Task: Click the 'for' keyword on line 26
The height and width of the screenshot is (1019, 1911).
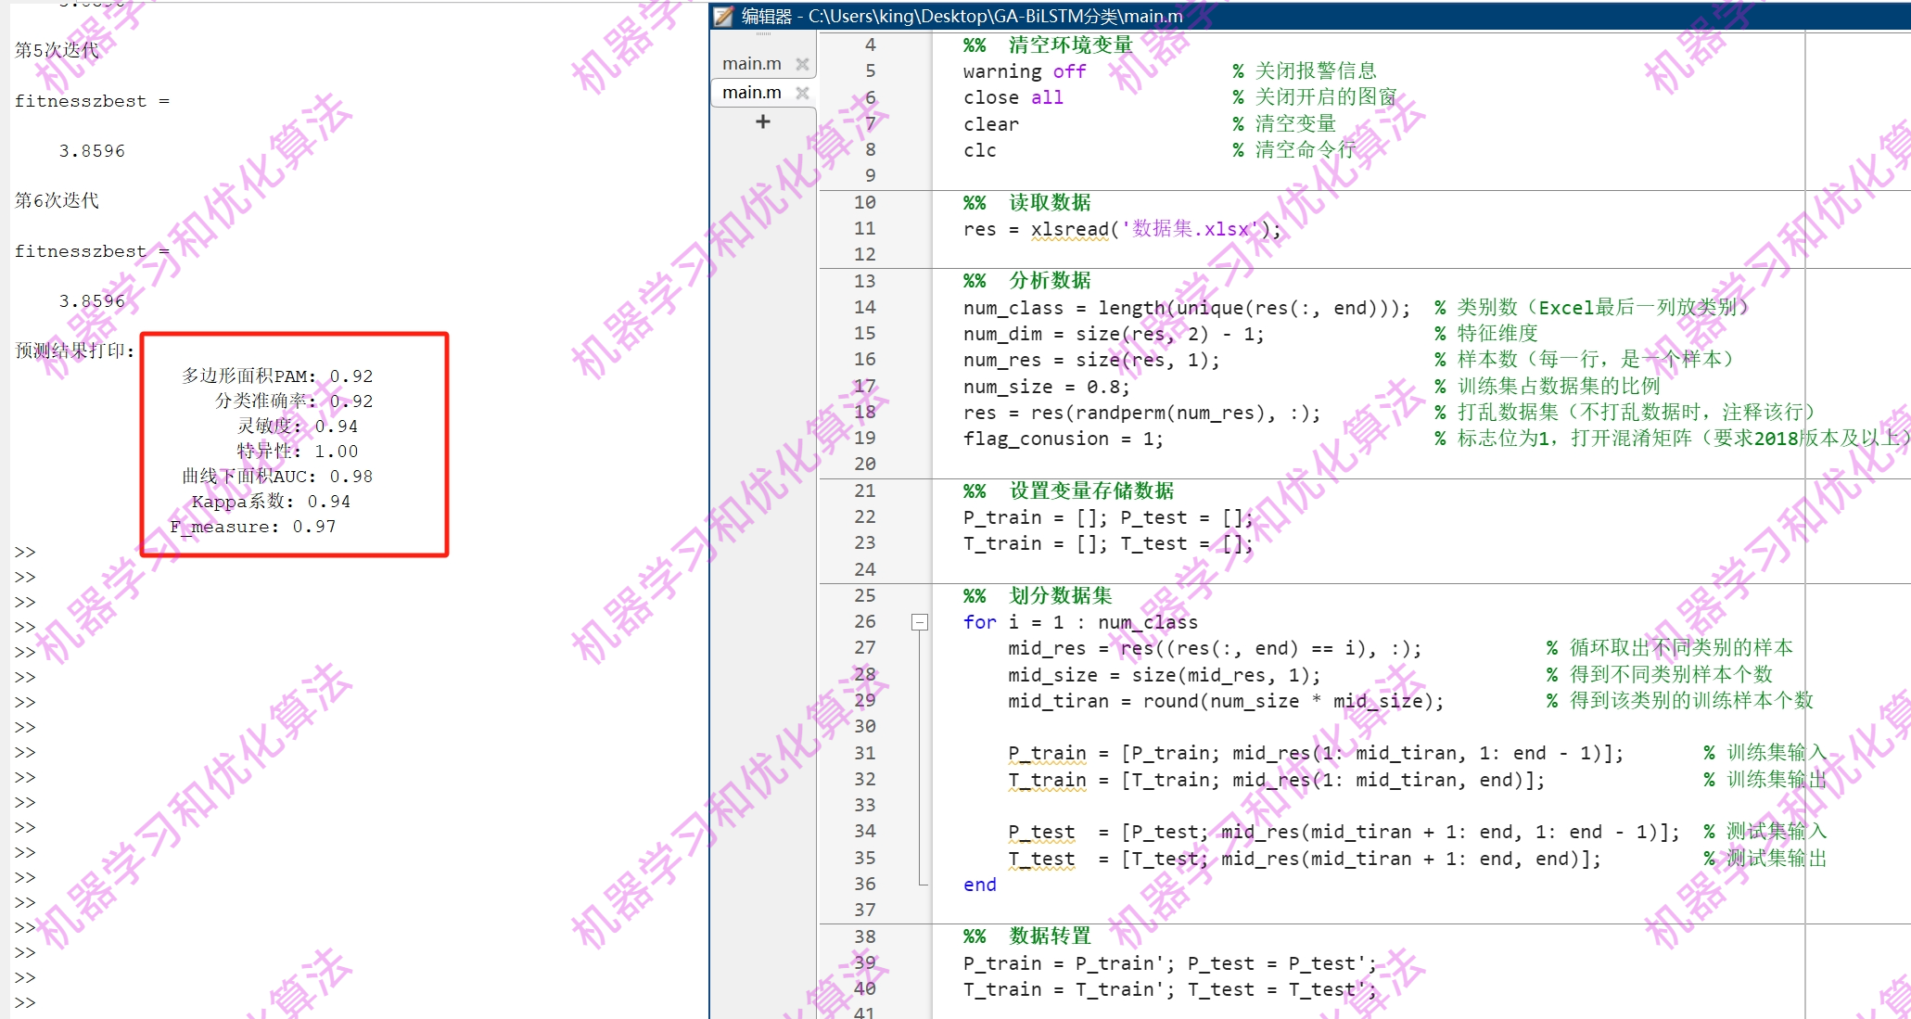Action: click(x=979, y=622)
